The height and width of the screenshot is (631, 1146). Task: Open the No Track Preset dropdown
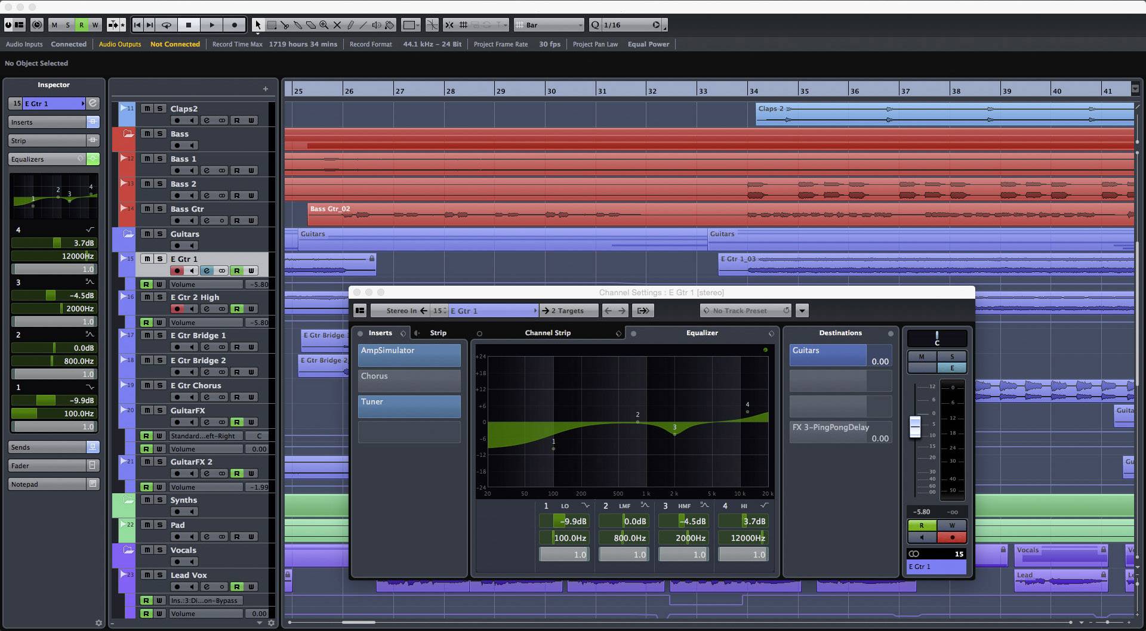(x=745, y=310)
